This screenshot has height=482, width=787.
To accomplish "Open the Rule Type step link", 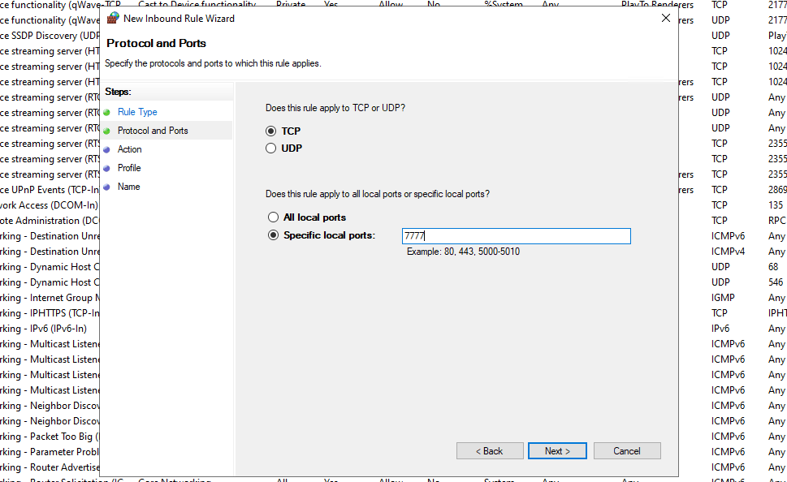I will [x=137, y=112].
